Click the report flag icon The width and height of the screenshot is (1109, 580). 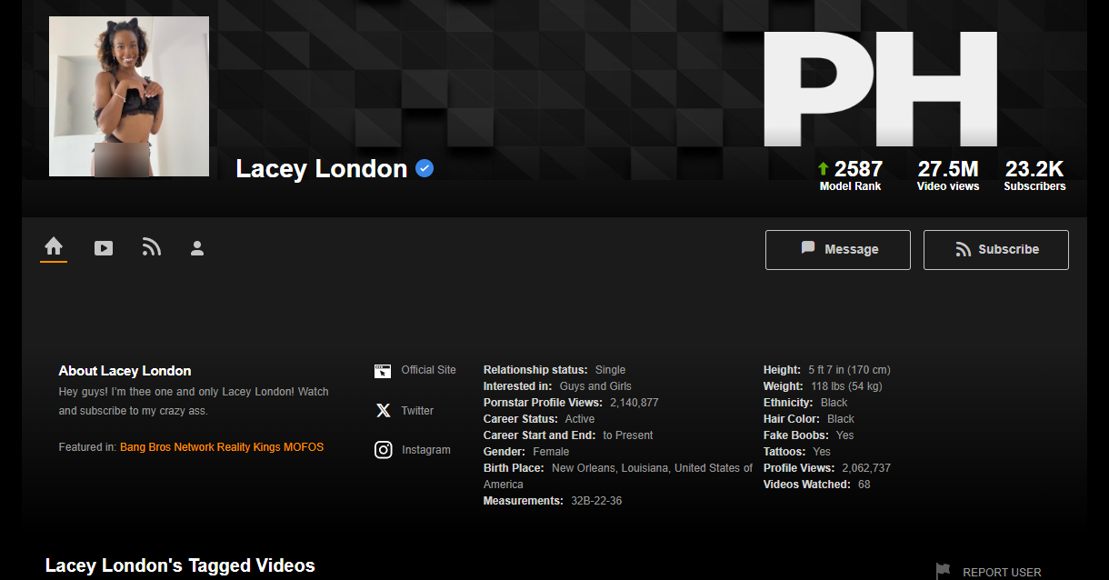(x=944, y=571)
